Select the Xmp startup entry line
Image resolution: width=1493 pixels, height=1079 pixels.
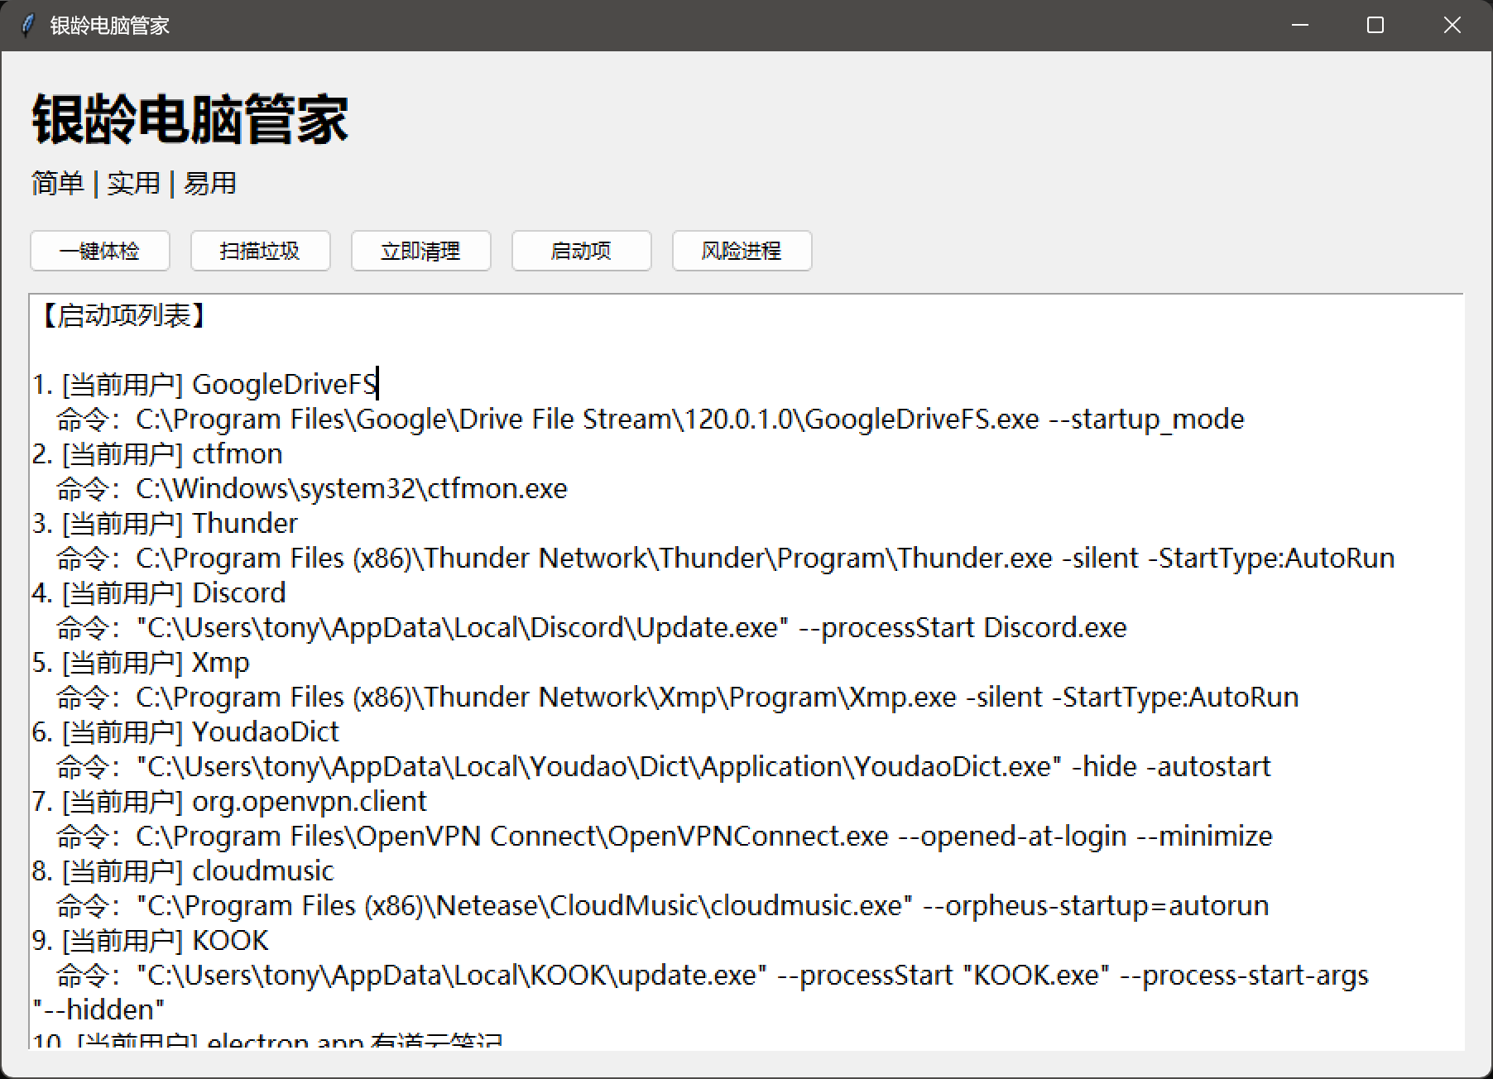(x=141, y=663)
